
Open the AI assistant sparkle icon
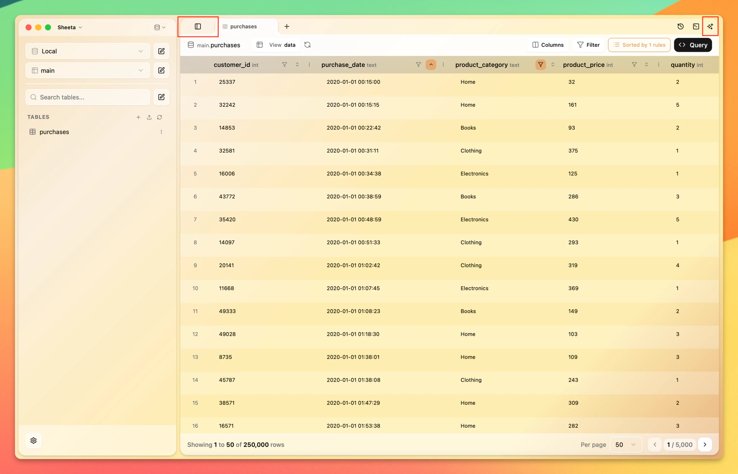(x=710, y=27)
